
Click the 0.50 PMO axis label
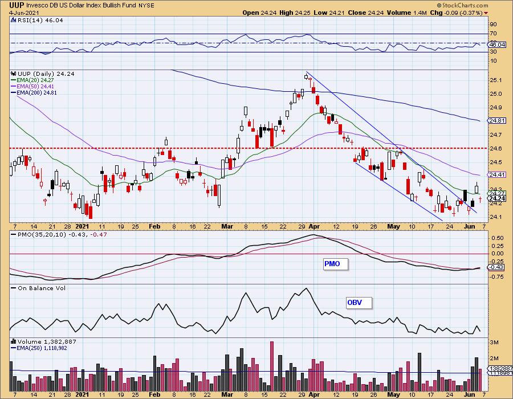(x=498, y=238)
